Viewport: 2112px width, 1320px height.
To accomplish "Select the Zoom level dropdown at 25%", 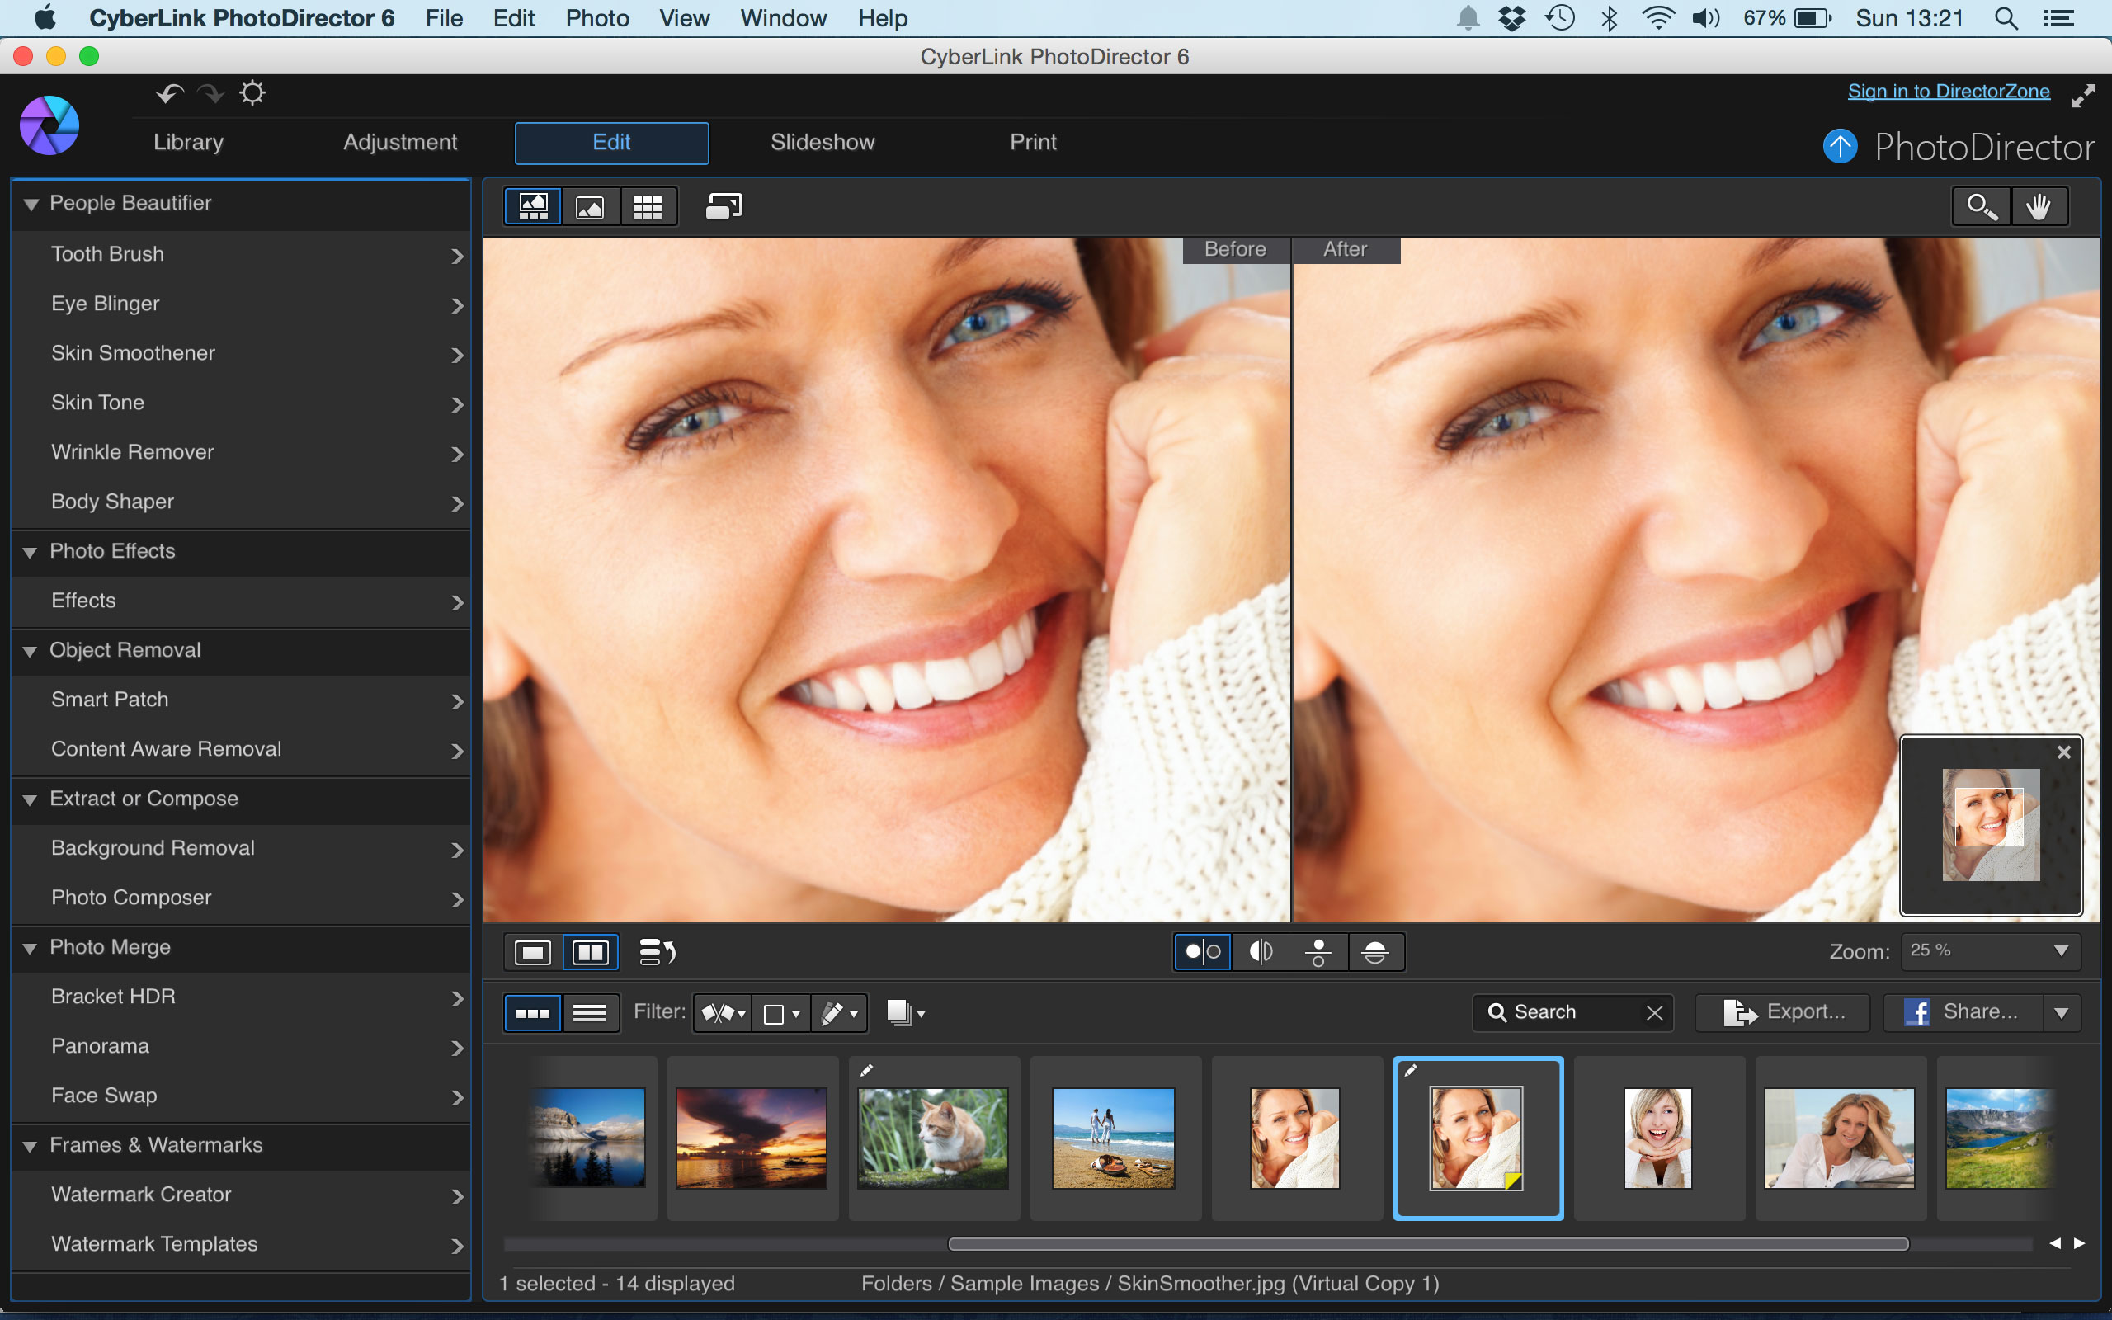I will click(x=1986, y=950).
